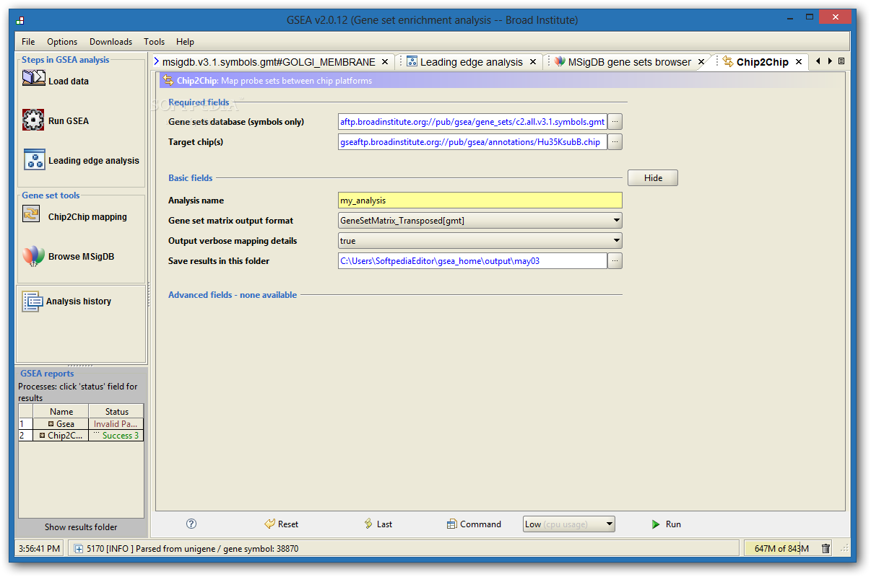The image size is (871, 577).
Task: Click the Target chip(s) path field
Action: coord(472,142)
